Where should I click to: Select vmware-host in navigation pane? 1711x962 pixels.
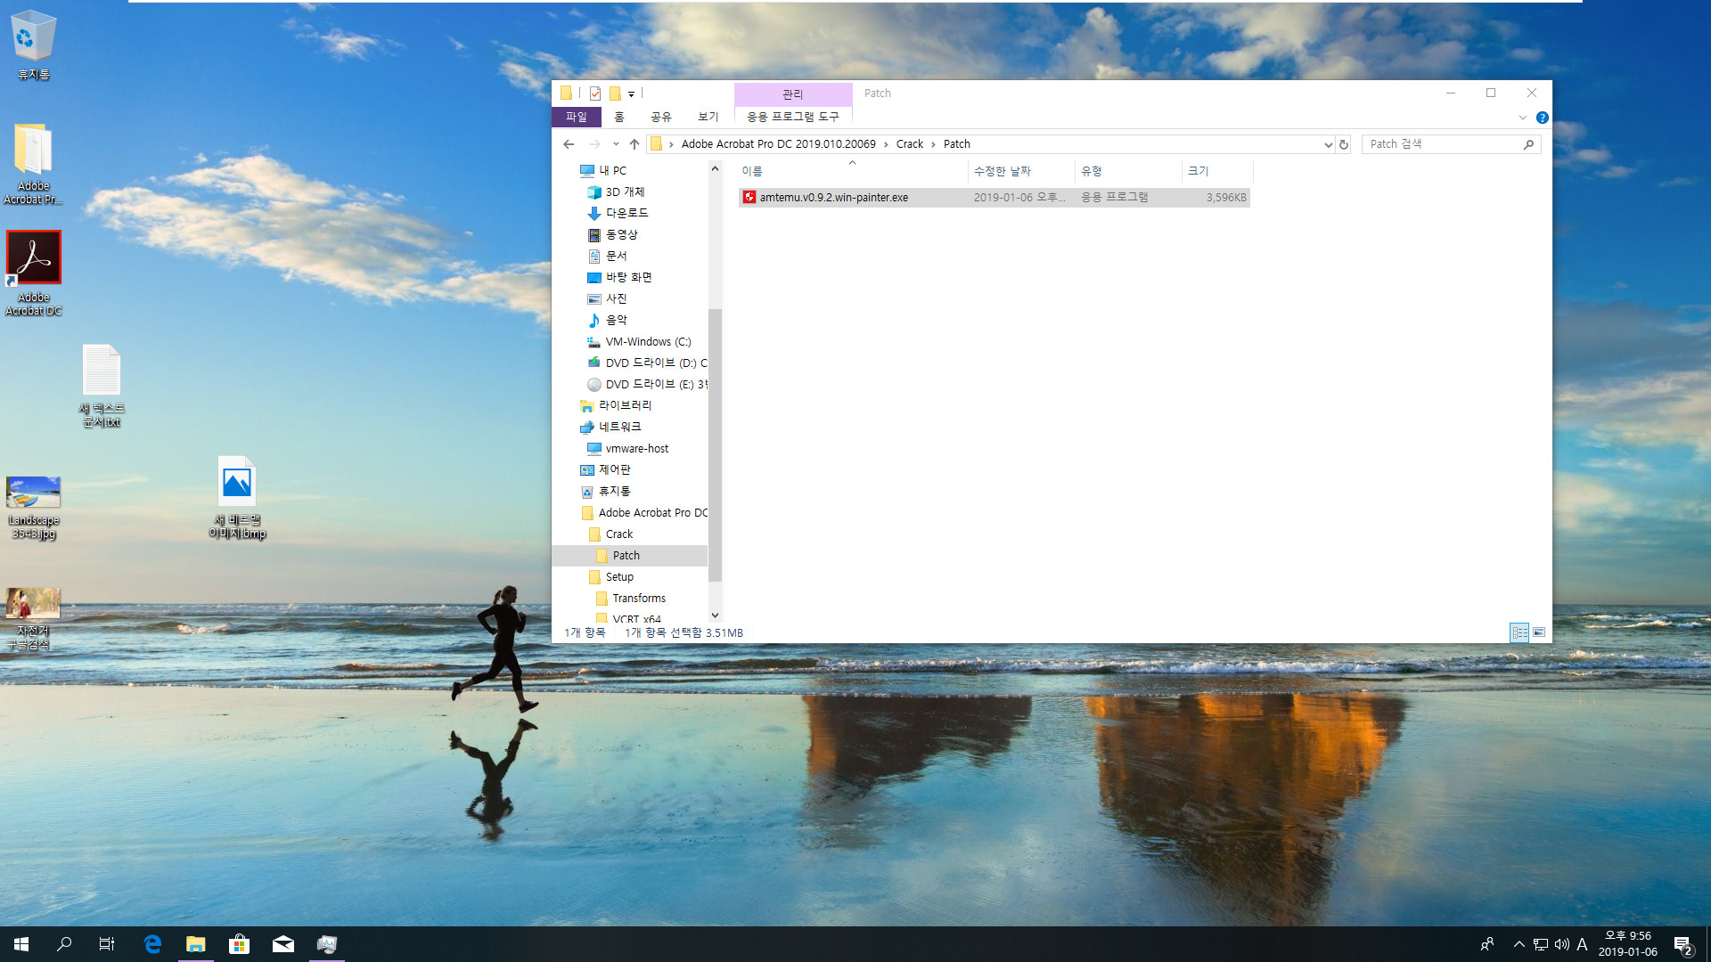[x=628, y=449]
